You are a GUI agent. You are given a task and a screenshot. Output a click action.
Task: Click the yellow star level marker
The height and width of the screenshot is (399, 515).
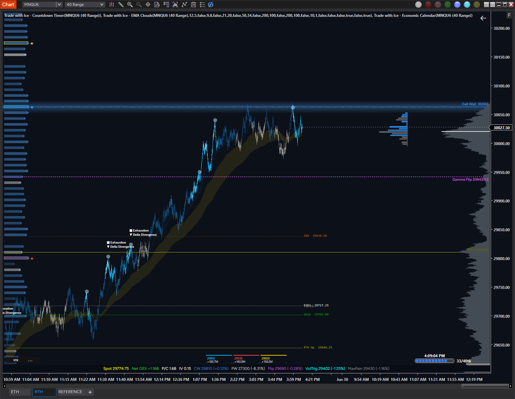point(32,43)
